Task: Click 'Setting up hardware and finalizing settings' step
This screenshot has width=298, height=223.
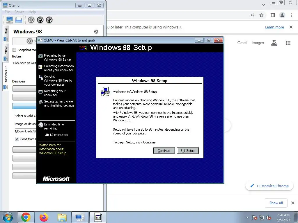Action: tap(59, 103)
